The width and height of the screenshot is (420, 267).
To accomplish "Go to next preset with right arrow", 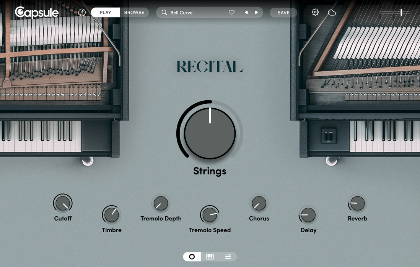I will pos(256,13).
